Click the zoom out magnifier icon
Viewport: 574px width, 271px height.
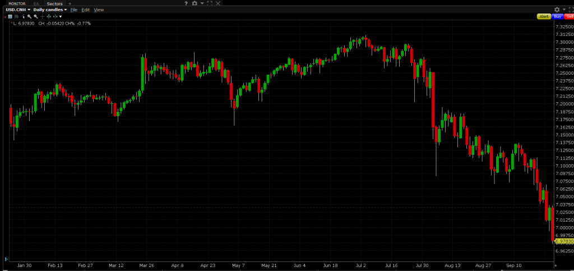pos(35,17)
